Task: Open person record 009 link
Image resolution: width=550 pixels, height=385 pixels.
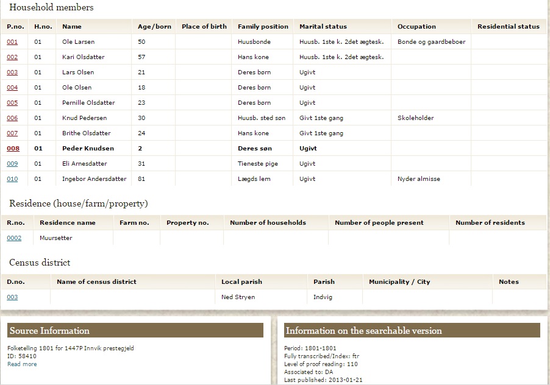Action: (12, 164)
